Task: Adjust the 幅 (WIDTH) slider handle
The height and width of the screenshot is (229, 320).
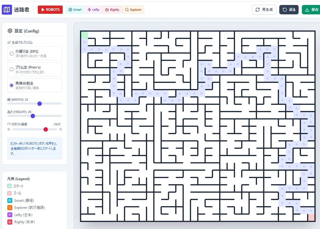Action: click(40, 104)
